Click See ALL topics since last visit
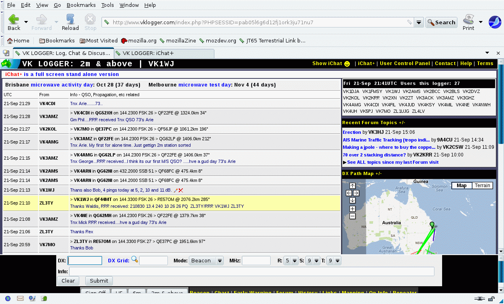 coord(392,162)
